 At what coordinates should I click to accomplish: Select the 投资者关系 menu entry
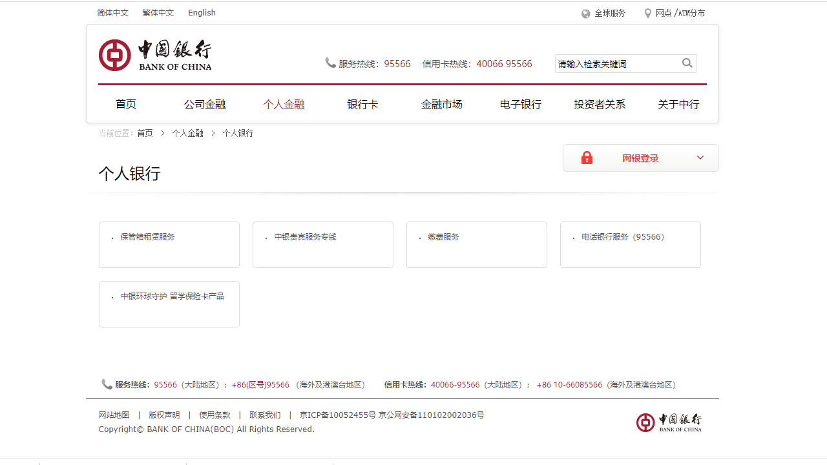pos(600,104)
